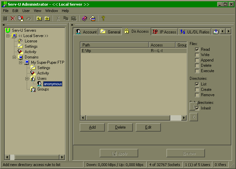
Task: Click the Path column header
Action: coord(115,45)
